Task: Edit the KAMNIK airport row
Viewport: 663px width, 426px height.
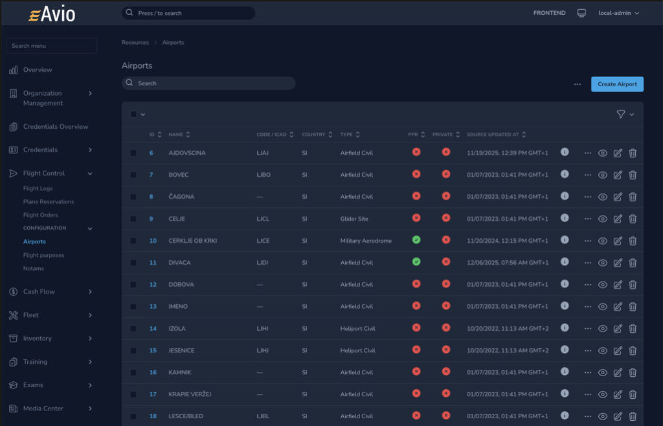Action: point(618,373)
